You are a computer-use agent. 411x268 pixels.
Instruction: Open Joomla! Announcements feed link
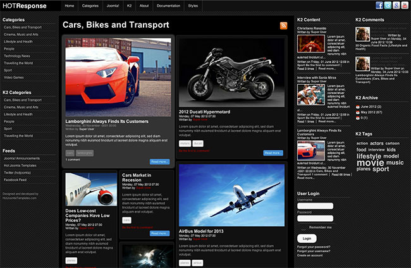click(21, 158)
